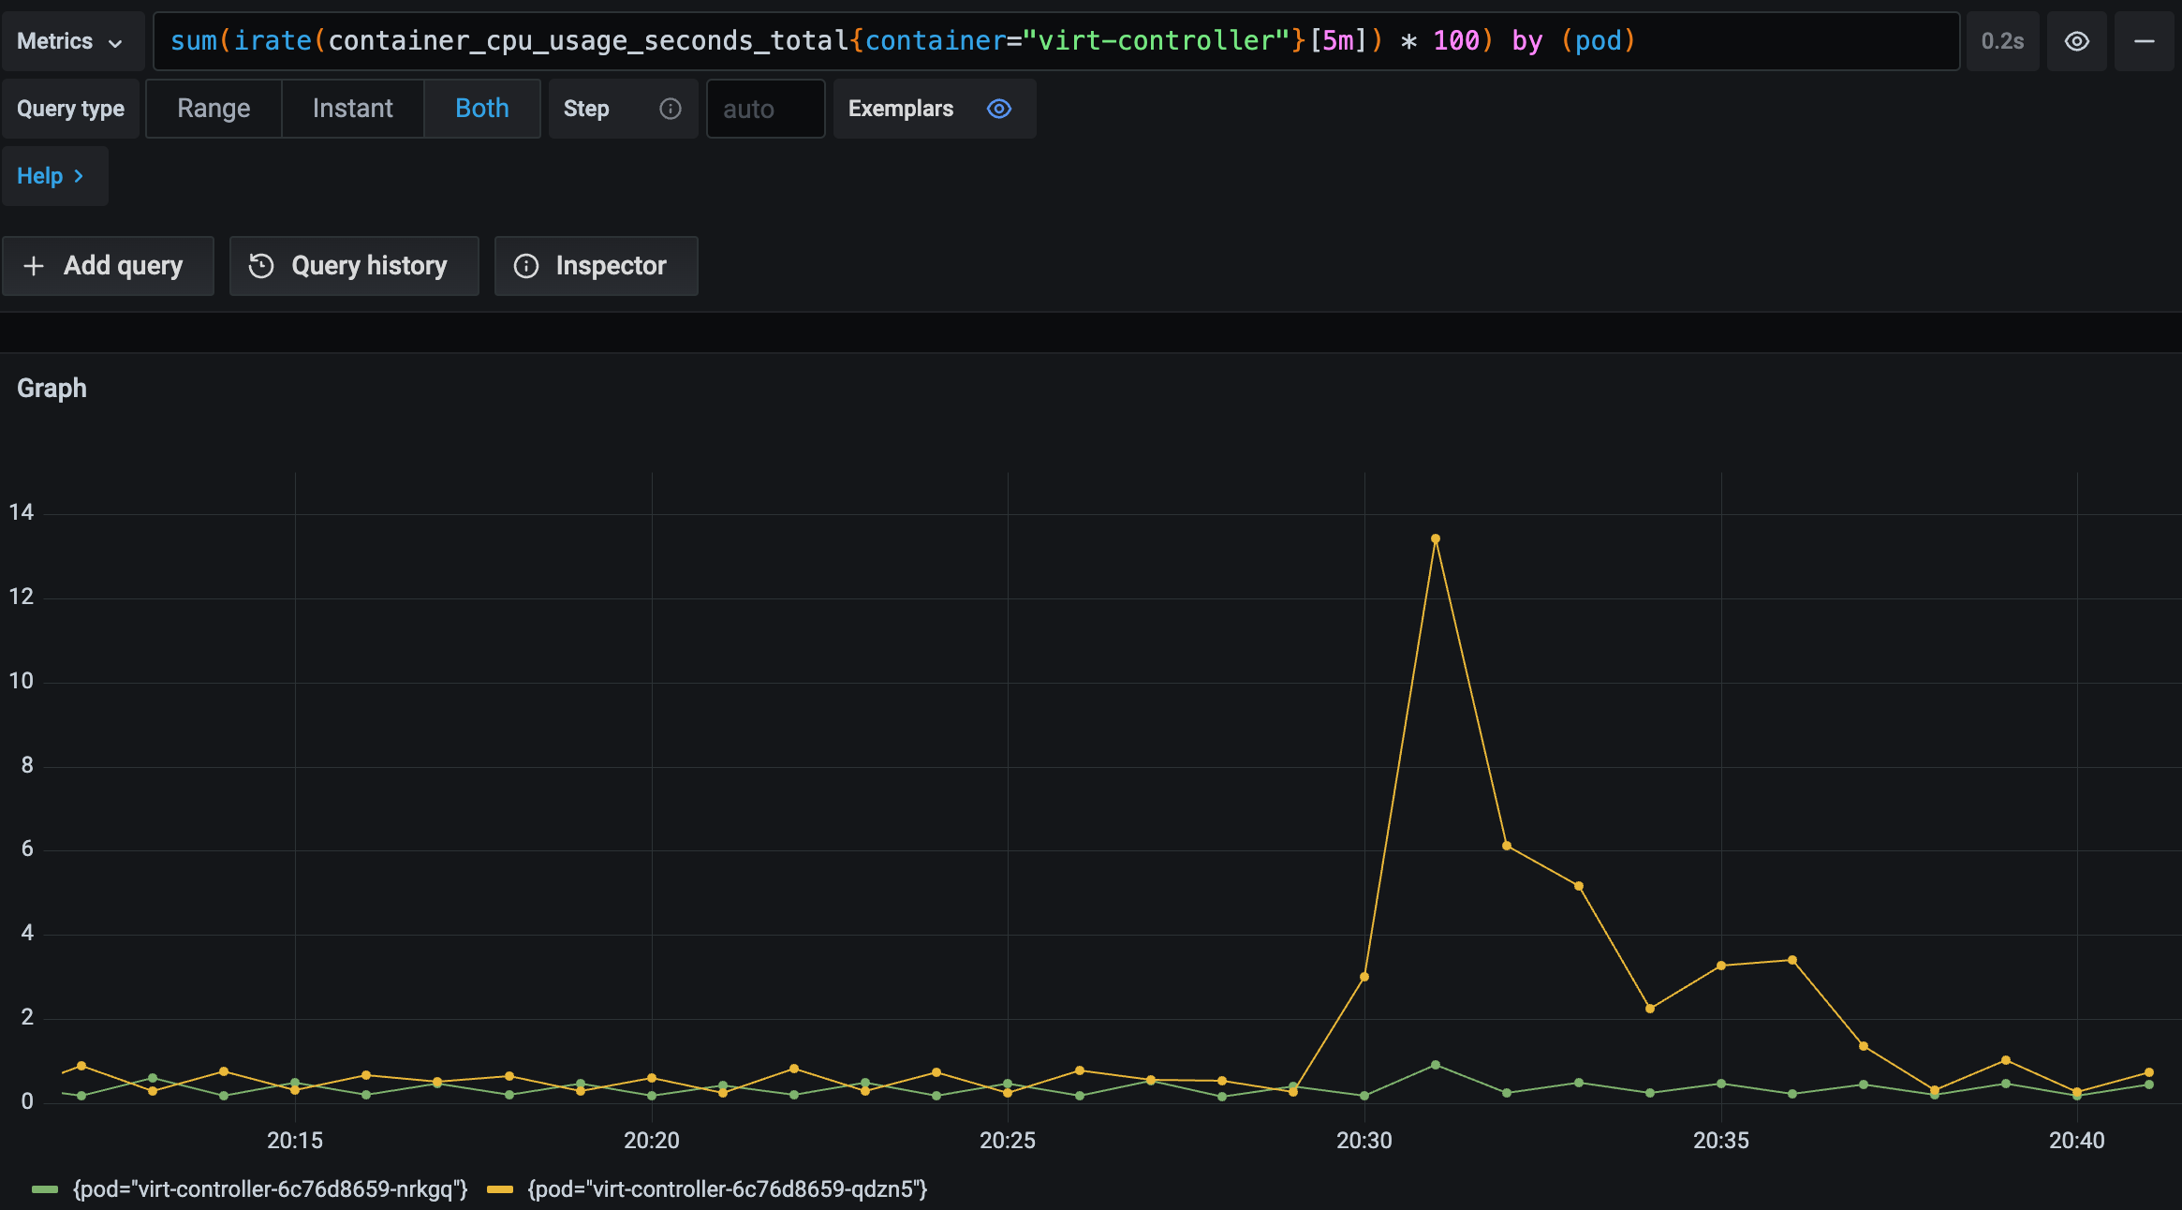Click the Query history button label

point(369,266)
